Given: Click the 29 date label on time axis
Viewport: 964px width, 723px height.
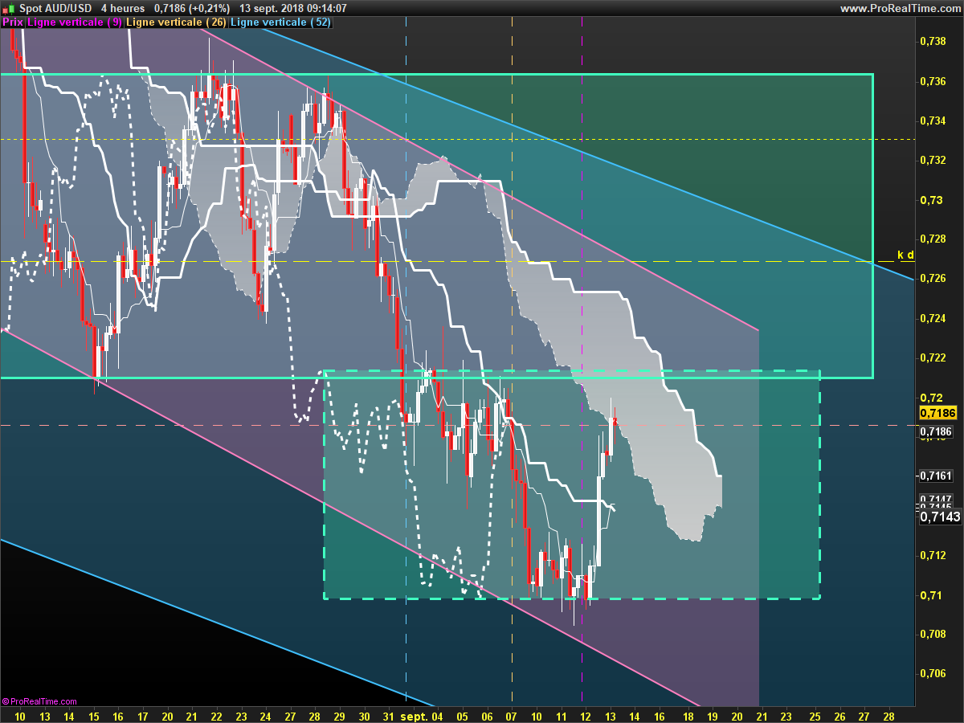Looking at the screenshot, I should point(339,715).
